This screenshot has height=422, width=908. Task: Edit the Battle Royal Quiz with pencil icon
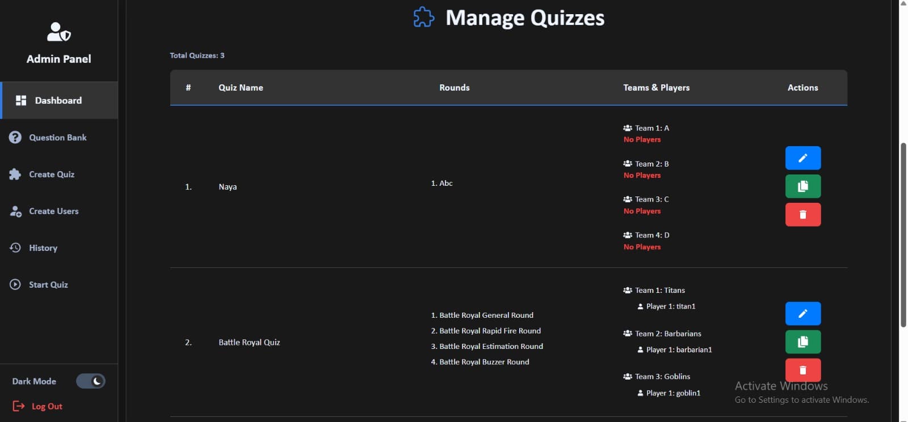802,314
